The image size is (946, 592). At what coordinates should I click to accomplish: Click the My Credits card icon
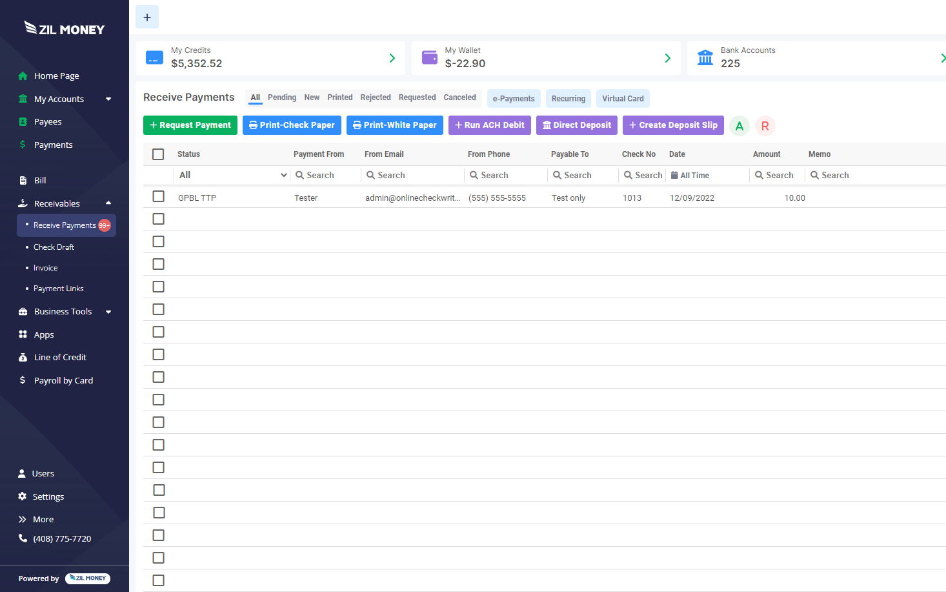point(154,57)
